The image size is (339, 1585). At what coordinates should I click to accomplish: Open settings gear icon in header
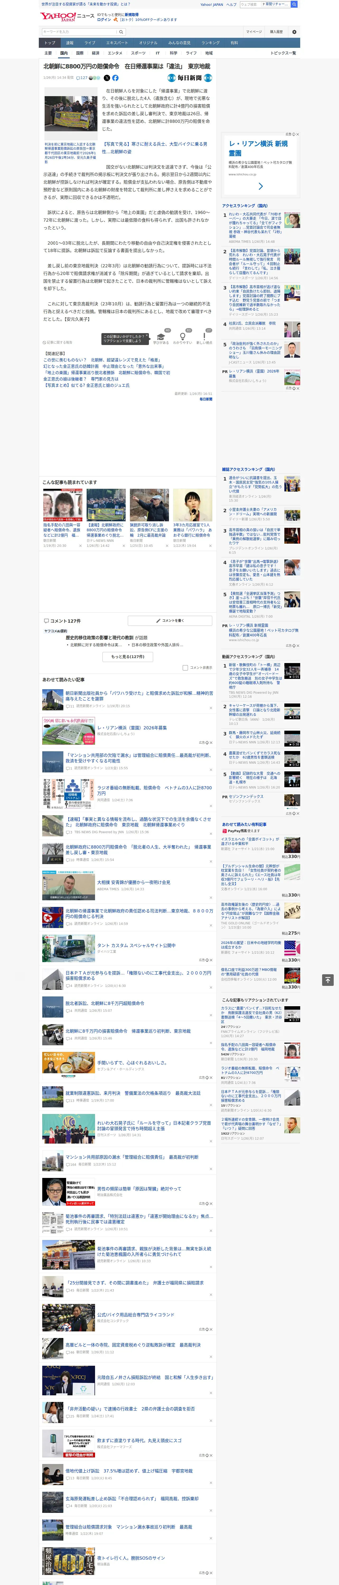click(x=294, y=31)
